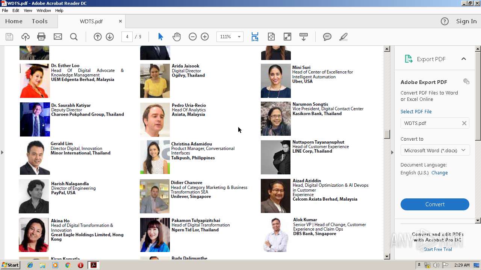481x270 pixels.
Task: Click the taskbar clock showing 2:29 AM
Action: 462,265
